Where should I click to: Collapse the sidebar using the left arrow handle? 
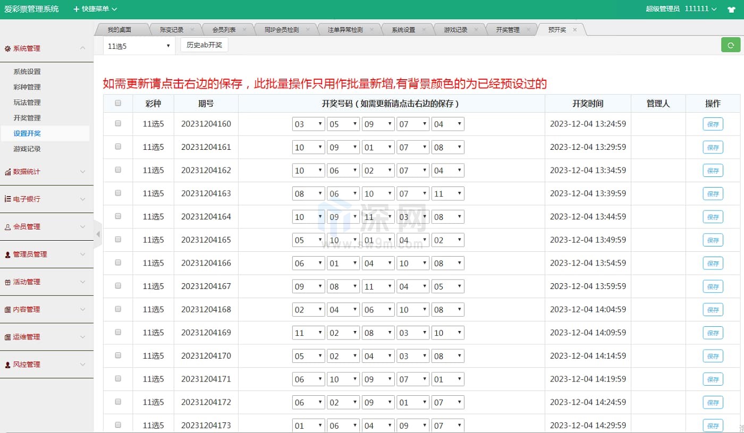tap(98, 234)
